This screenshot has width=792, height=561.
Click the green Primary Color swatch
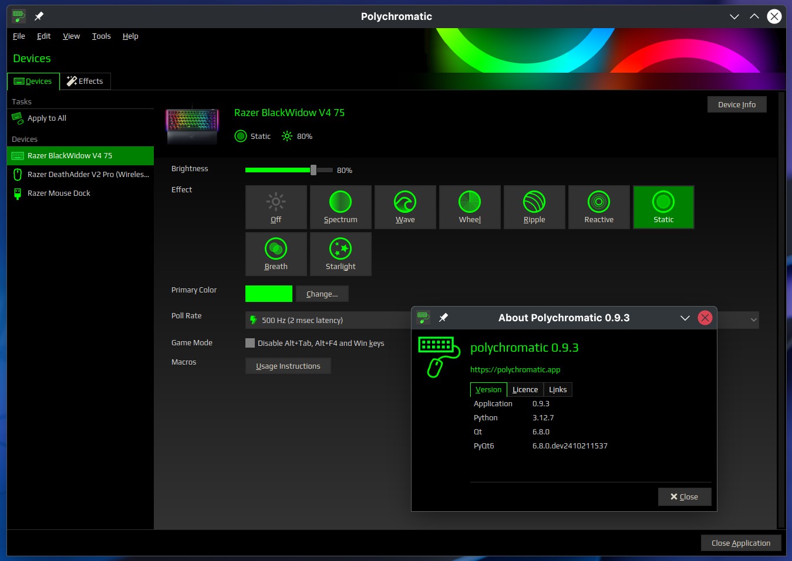pyautogui.click(x=269, y=294)
